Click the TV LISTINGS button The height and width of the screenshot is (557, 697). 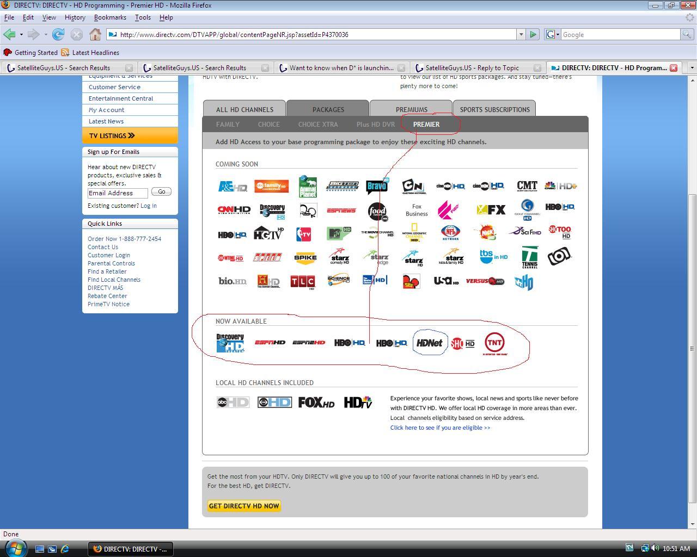click(130, 135)
